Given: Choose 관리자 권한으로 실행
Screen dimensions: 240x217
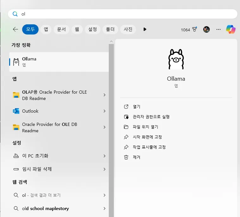Looking at the screenshot, I should [151, 117].
